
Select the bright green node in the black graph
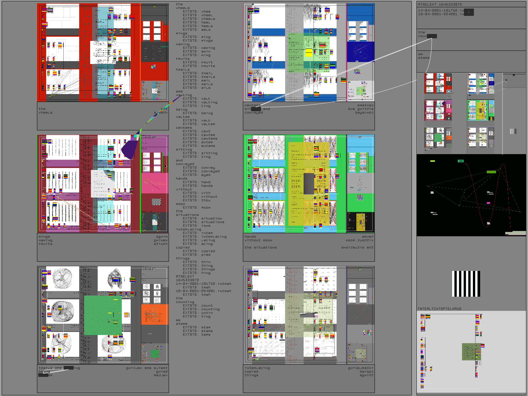click(x=491, y=172)
